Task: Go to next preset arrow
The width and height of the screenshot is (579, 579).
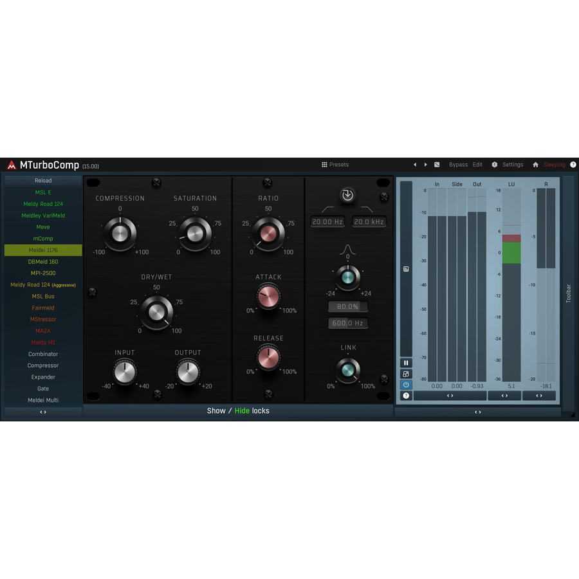Action: coord(425,165)
